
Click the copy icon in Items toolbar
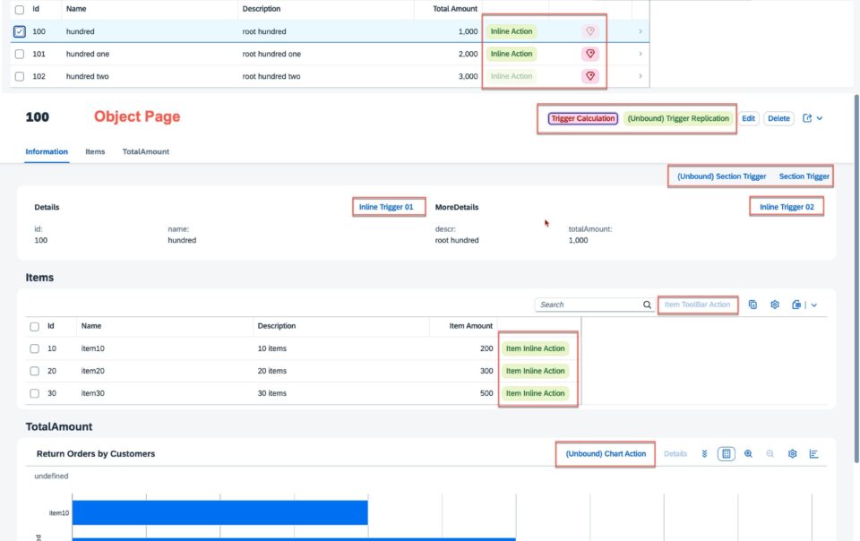tap(752, 305)
